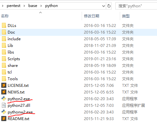Viewport: 157px width, 122px height.
Task: Click the 文件夹 type of Scripts
Action: 128,59
